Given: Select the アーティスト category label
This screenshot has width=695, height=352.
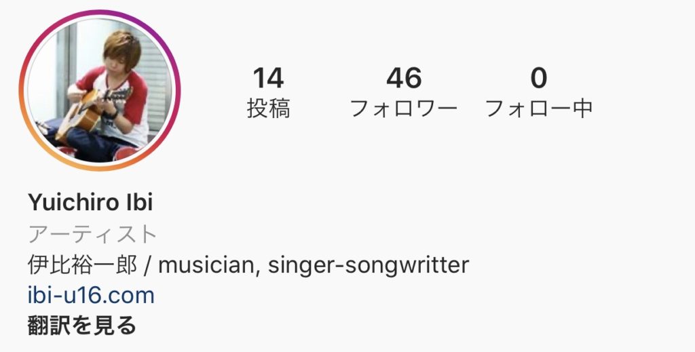Looking at the screenshot, I should 92,234.
